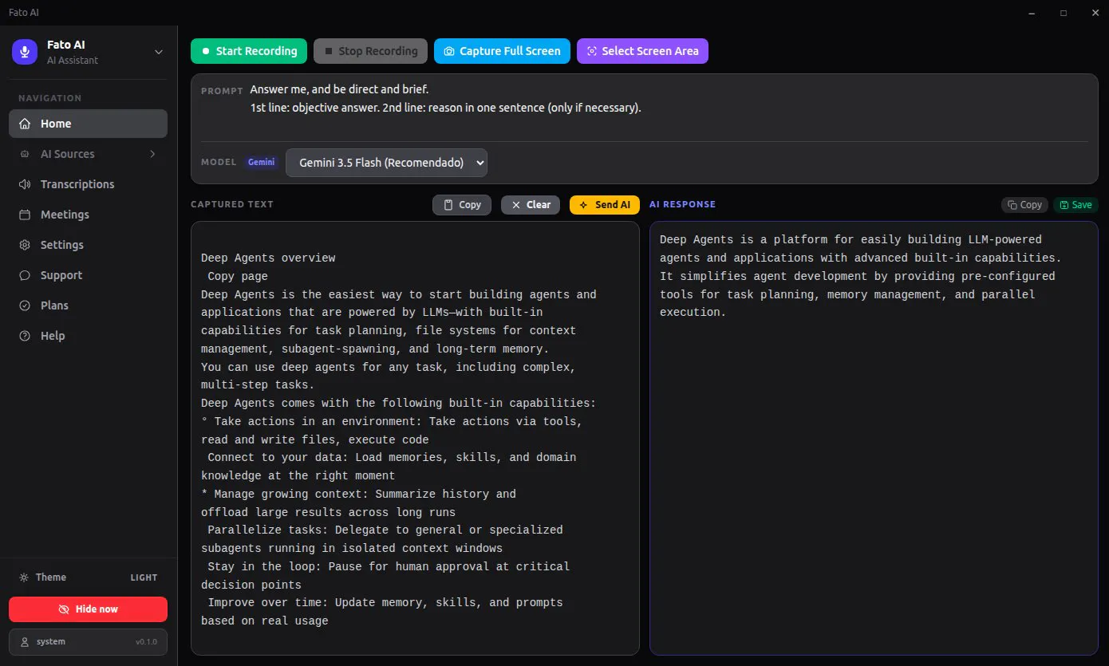Viewport: 1109px width, 666px height.
Task: Open AI Sources in the sidebar
Action: point(89,154)
